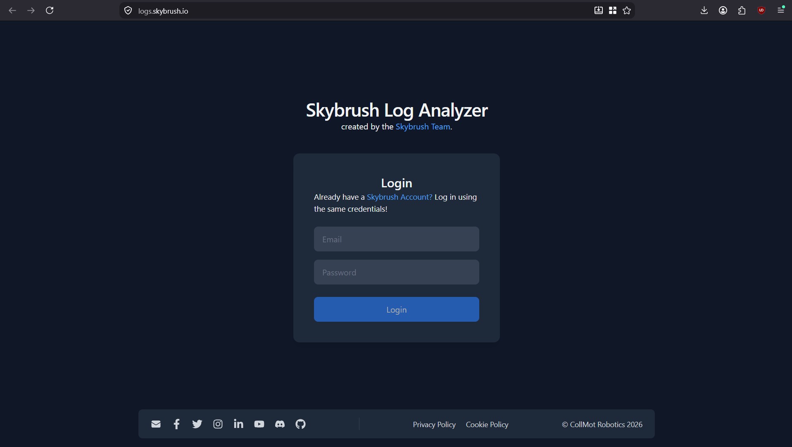The width and height of the screenshot is (792, 447).
Task: Open the browser application menu icon
Action: click(x=781, y=10)
